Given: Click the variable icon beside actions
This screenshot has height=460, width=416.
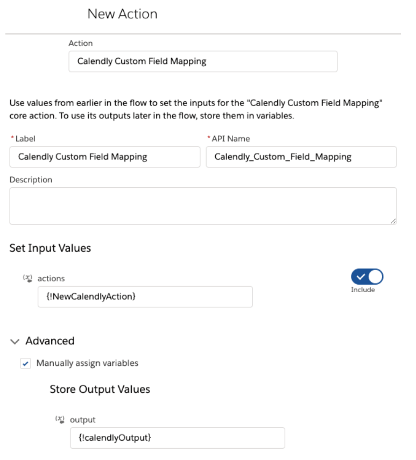Looking at the screenshot, I should point(27,278).
